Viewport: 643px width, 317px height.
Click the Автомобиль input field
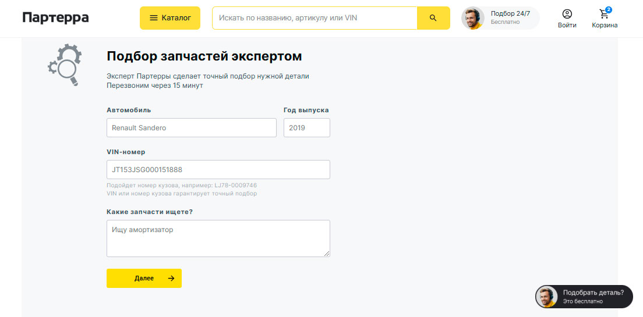tap(192, 128)
